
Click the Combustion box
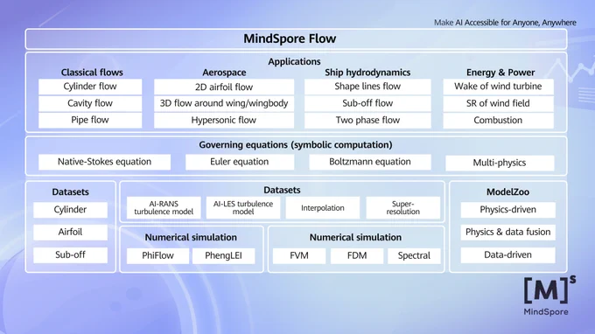click(498, 120)
